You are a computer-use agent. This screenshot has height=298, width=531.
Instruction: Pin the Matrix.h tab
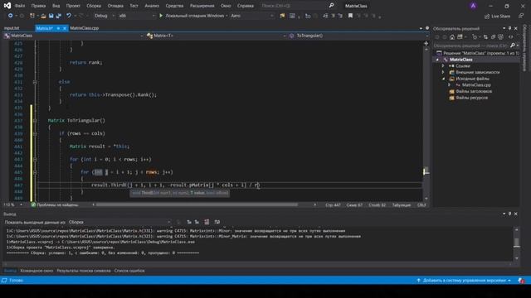(x=58, y=28)
